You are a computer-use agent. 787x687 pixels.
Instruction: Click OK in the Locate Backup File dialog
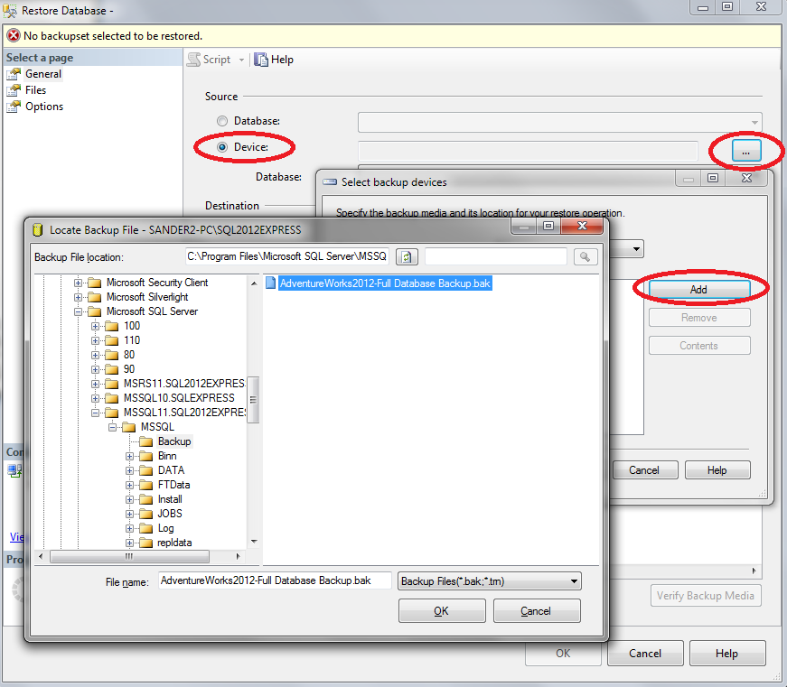(441, 610)
